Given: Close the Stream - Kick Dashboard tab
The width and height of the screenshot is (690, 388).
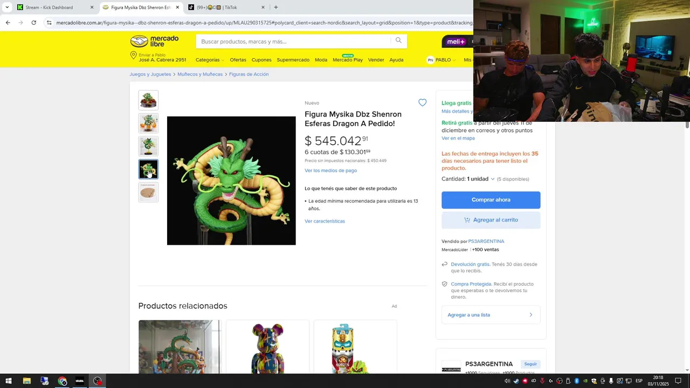Looking at the screenshot, I should tap(92, 8).
